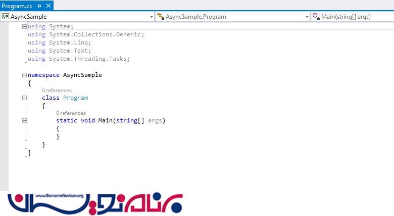Click the 'string' keyword in Main parameters
Screen dimensions: 394x216
coord(127,120)
